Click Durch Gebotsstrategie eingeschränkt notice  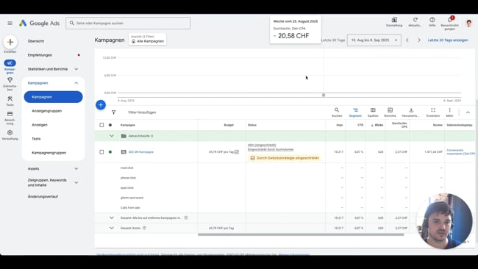[x=285, y=158]
